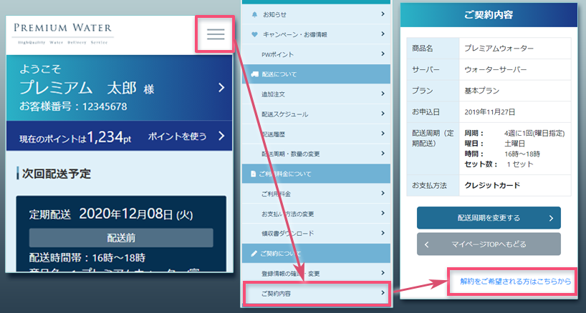Click chevron on the 追加注文 row
Image resolution: width=586 pixels, height=313 pixels.
tap(383, 94)
